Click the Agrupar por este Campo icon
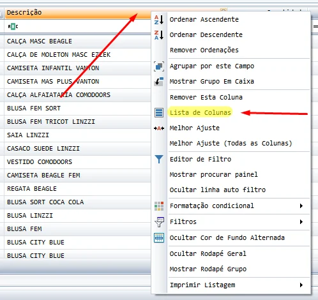This screenshot has width=318, height=300. click(x=159, y=66)
